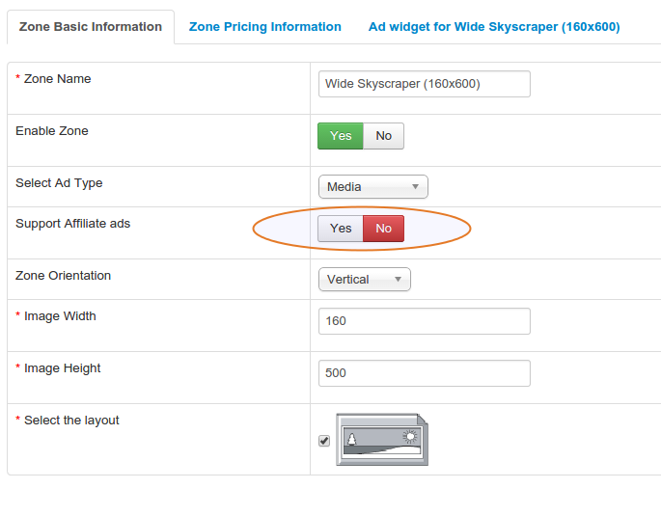Open the Ad widget for Wide Skyscraper tab
Screen dimensions: 661x516
pos(494,27)
